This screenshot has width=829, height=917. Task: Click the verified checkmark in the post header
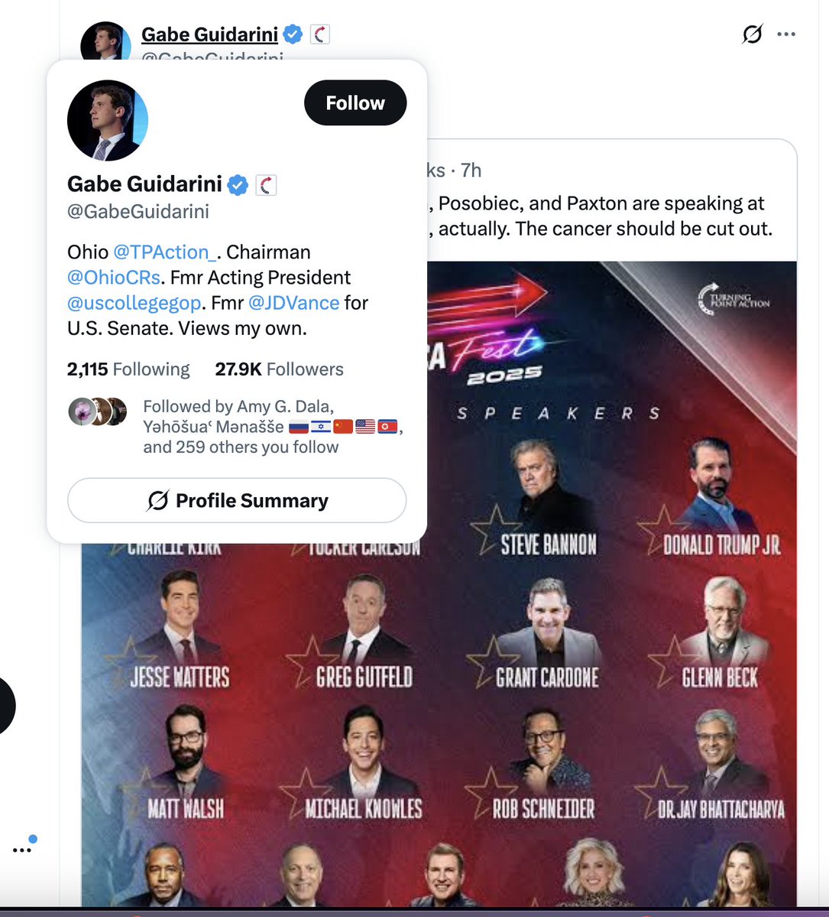pos(293,34)
